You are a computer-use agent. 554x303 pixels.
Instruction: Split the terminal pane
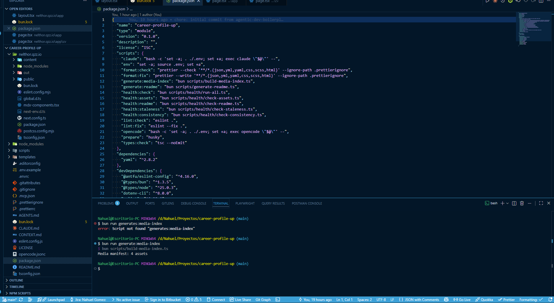(x=514, y=203)
